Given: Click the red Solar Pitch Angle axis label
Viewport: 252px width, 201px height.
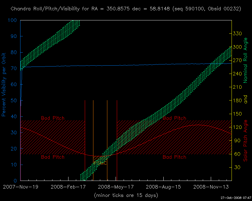Looking at the screenshot, I should click(x=245, y=140).
